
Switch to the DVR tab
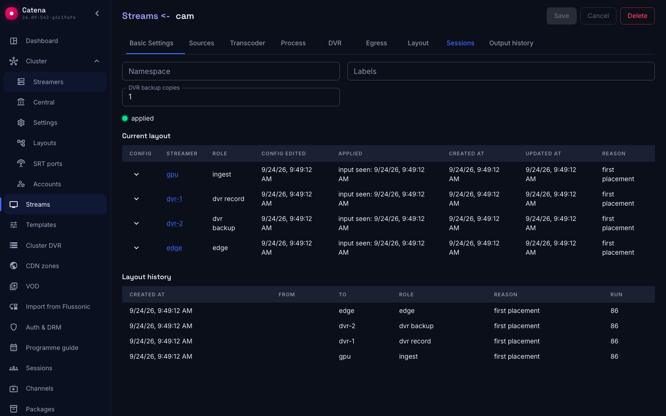[x=335, y=43]
